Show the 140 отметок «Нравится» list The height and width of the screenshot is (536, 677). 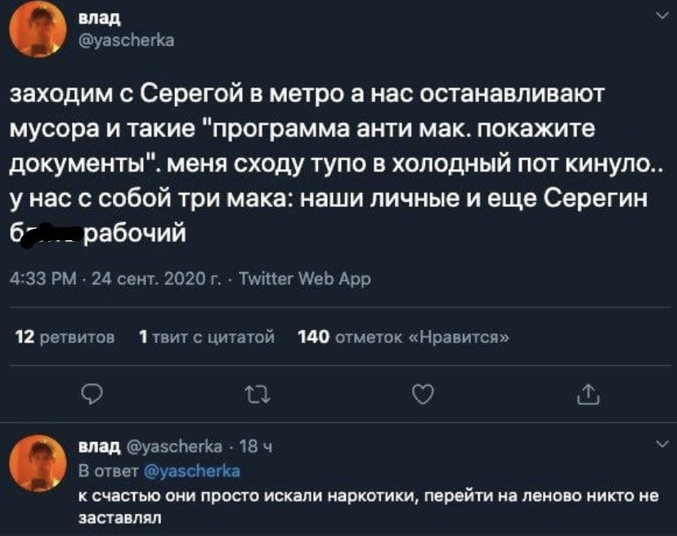coord(404,336)
